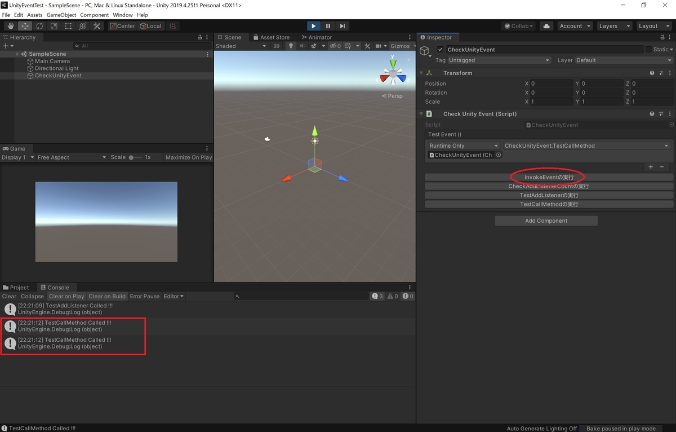The image size is (676, 432).
Task: Collapse the Transform component
Action: click(x=421, y=73)
